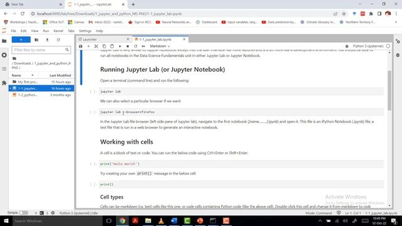The width and height of the screenshot is (402, 226).
Task: Open the Help menu
Action: 99,31
